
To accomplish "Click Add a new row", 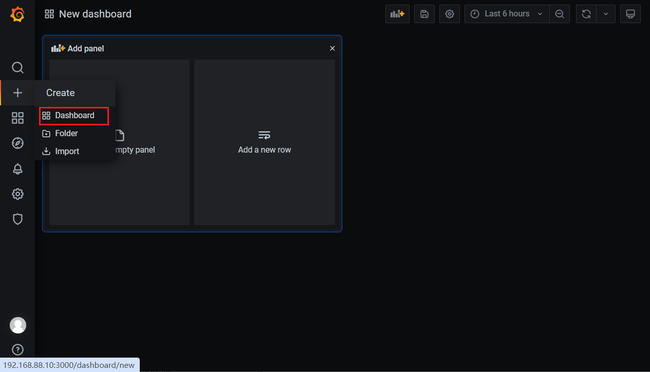I will tap(265, 142).
